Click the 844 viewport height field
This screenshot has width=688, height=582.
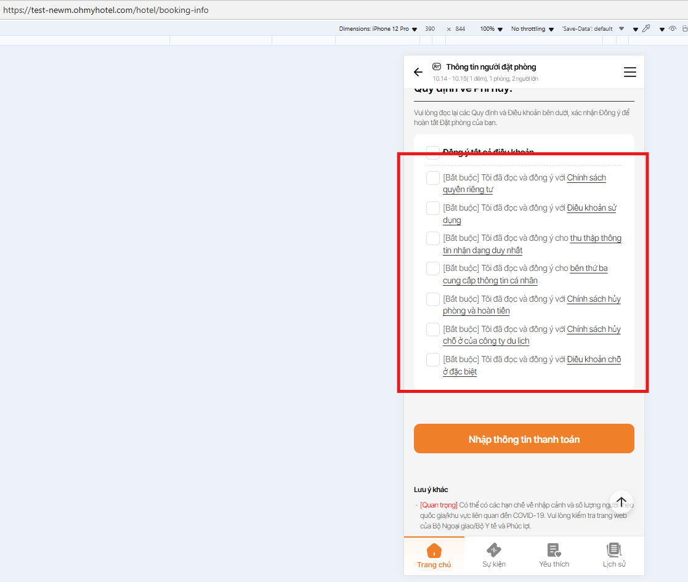click(x=460, y=28)
